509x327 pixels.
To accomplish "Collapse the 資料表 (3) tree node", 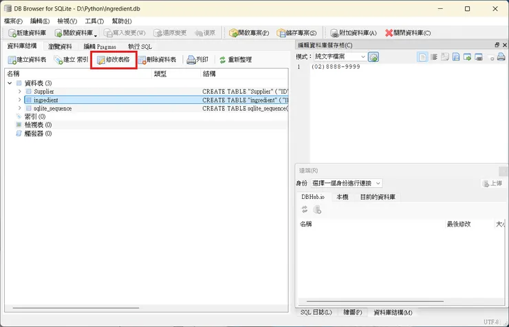I will click(10, 83).
